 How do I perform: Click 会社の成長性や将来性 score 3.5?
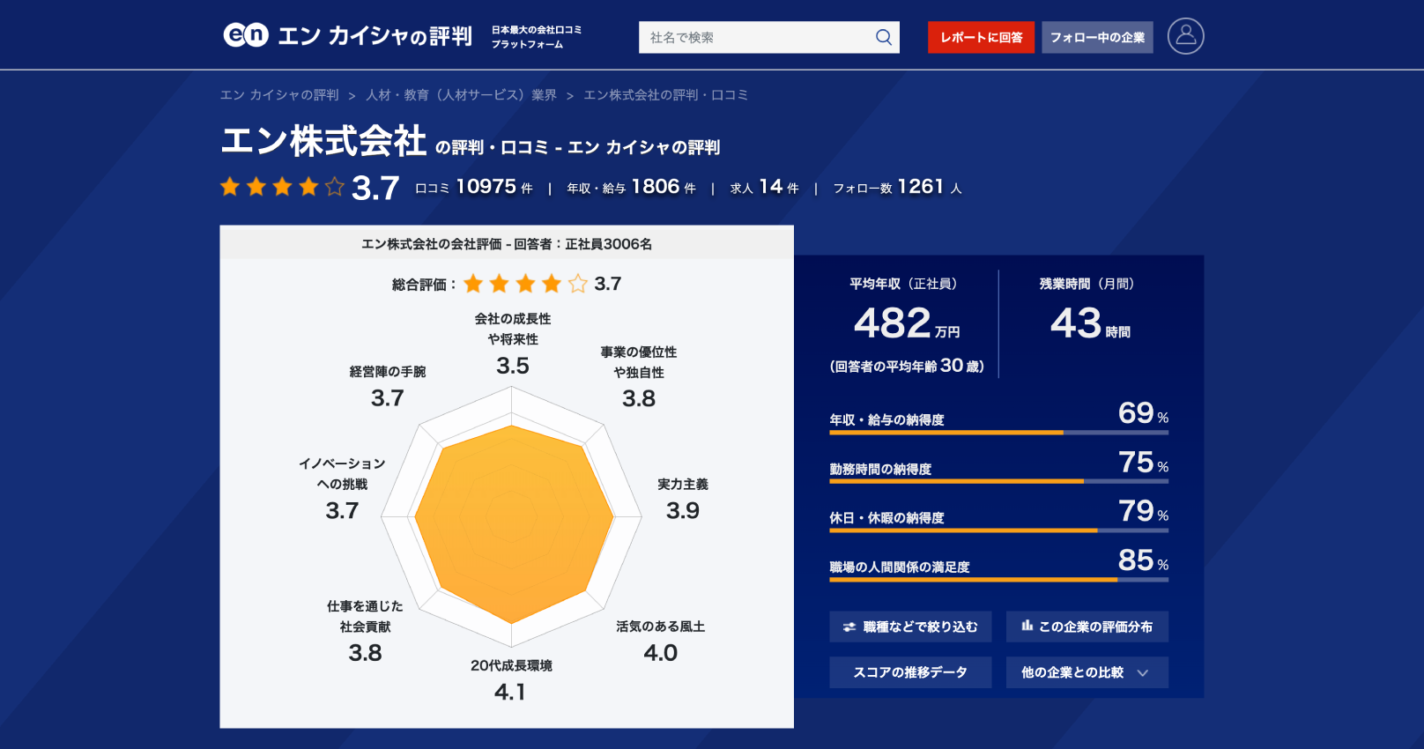[x=513, y=366]
